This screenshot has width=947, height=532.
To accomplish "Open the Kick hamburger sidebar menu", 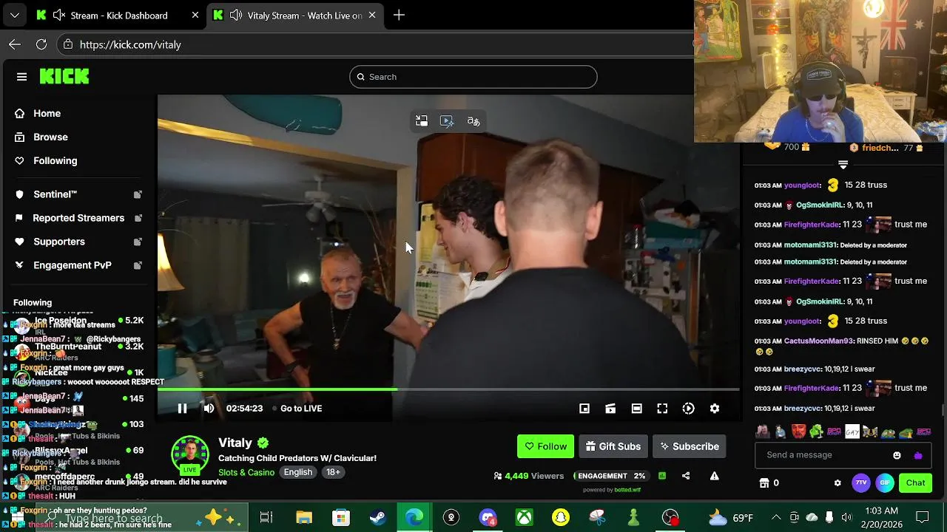I will 21,77.
